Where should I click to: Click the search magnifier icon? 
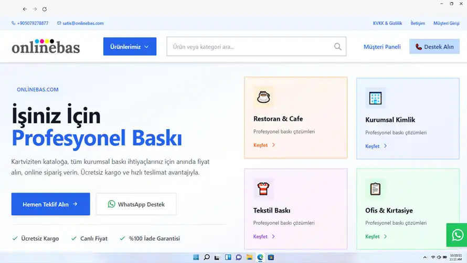tap(337, 47)
